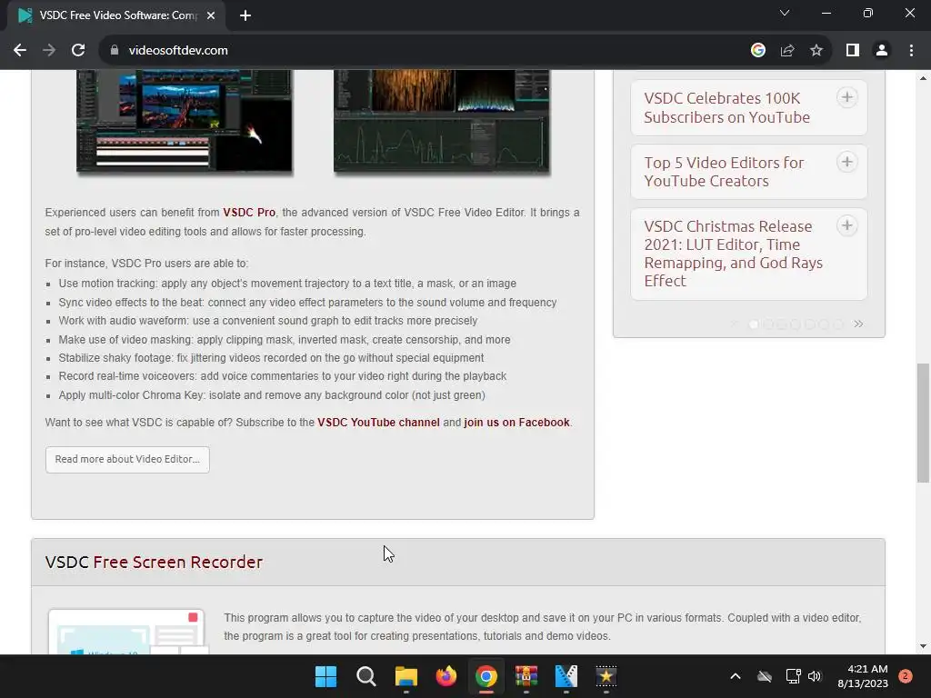Reload the videosoftdev.com page

(x=78, y=51)
